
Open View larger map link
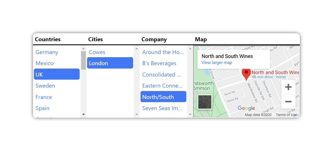216,63
